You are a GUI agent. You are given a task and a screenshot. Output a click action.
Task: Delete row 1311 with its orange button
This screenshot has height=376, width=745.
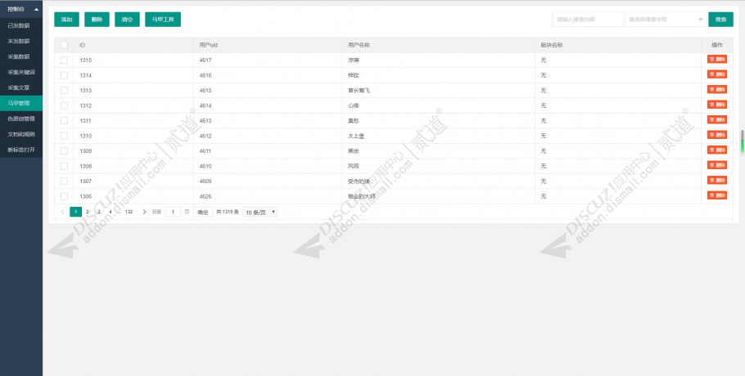(x=717, y=119)
